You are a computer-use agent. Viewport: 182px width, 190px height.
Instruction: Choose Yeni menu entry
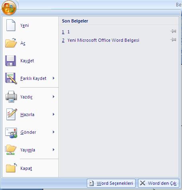coord(30,25)
